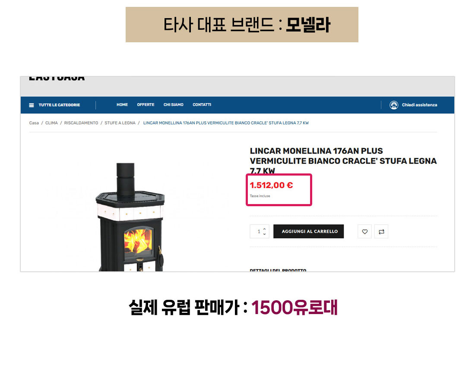The width and height of the screenshot is (475, 371).
Task: Open the hamburger categories menu icon
Action: [31, 105]
